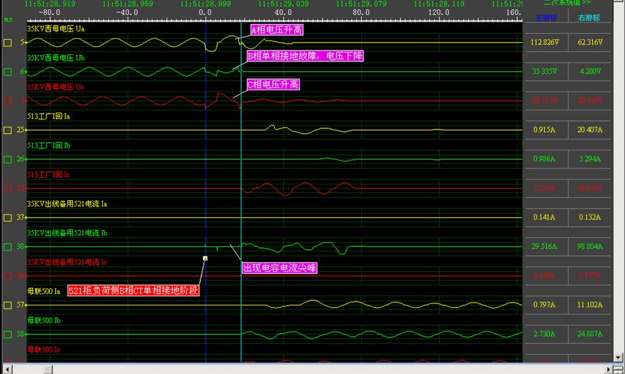
Task: Select the red 521柜负荷侧 fault annotation
Action: [x=134, y=290]
